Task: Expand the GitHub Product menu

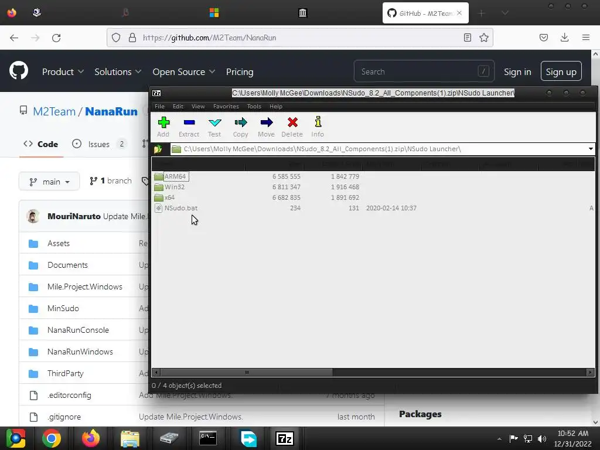Action: coord(63,72)
